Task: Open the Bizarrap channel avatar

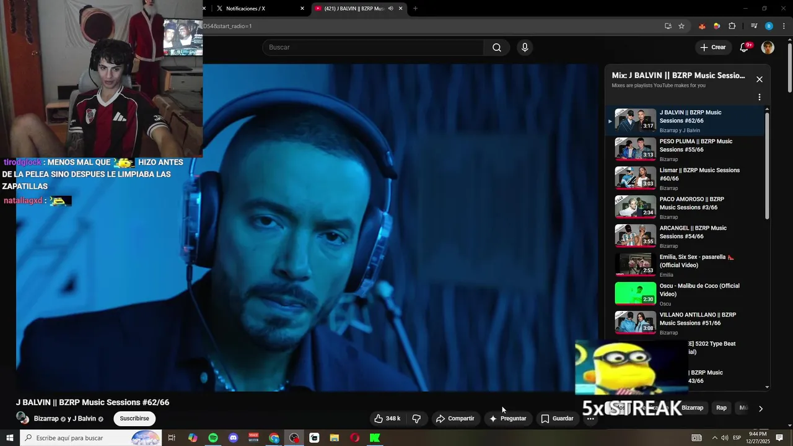Action: tap(22, 418)
